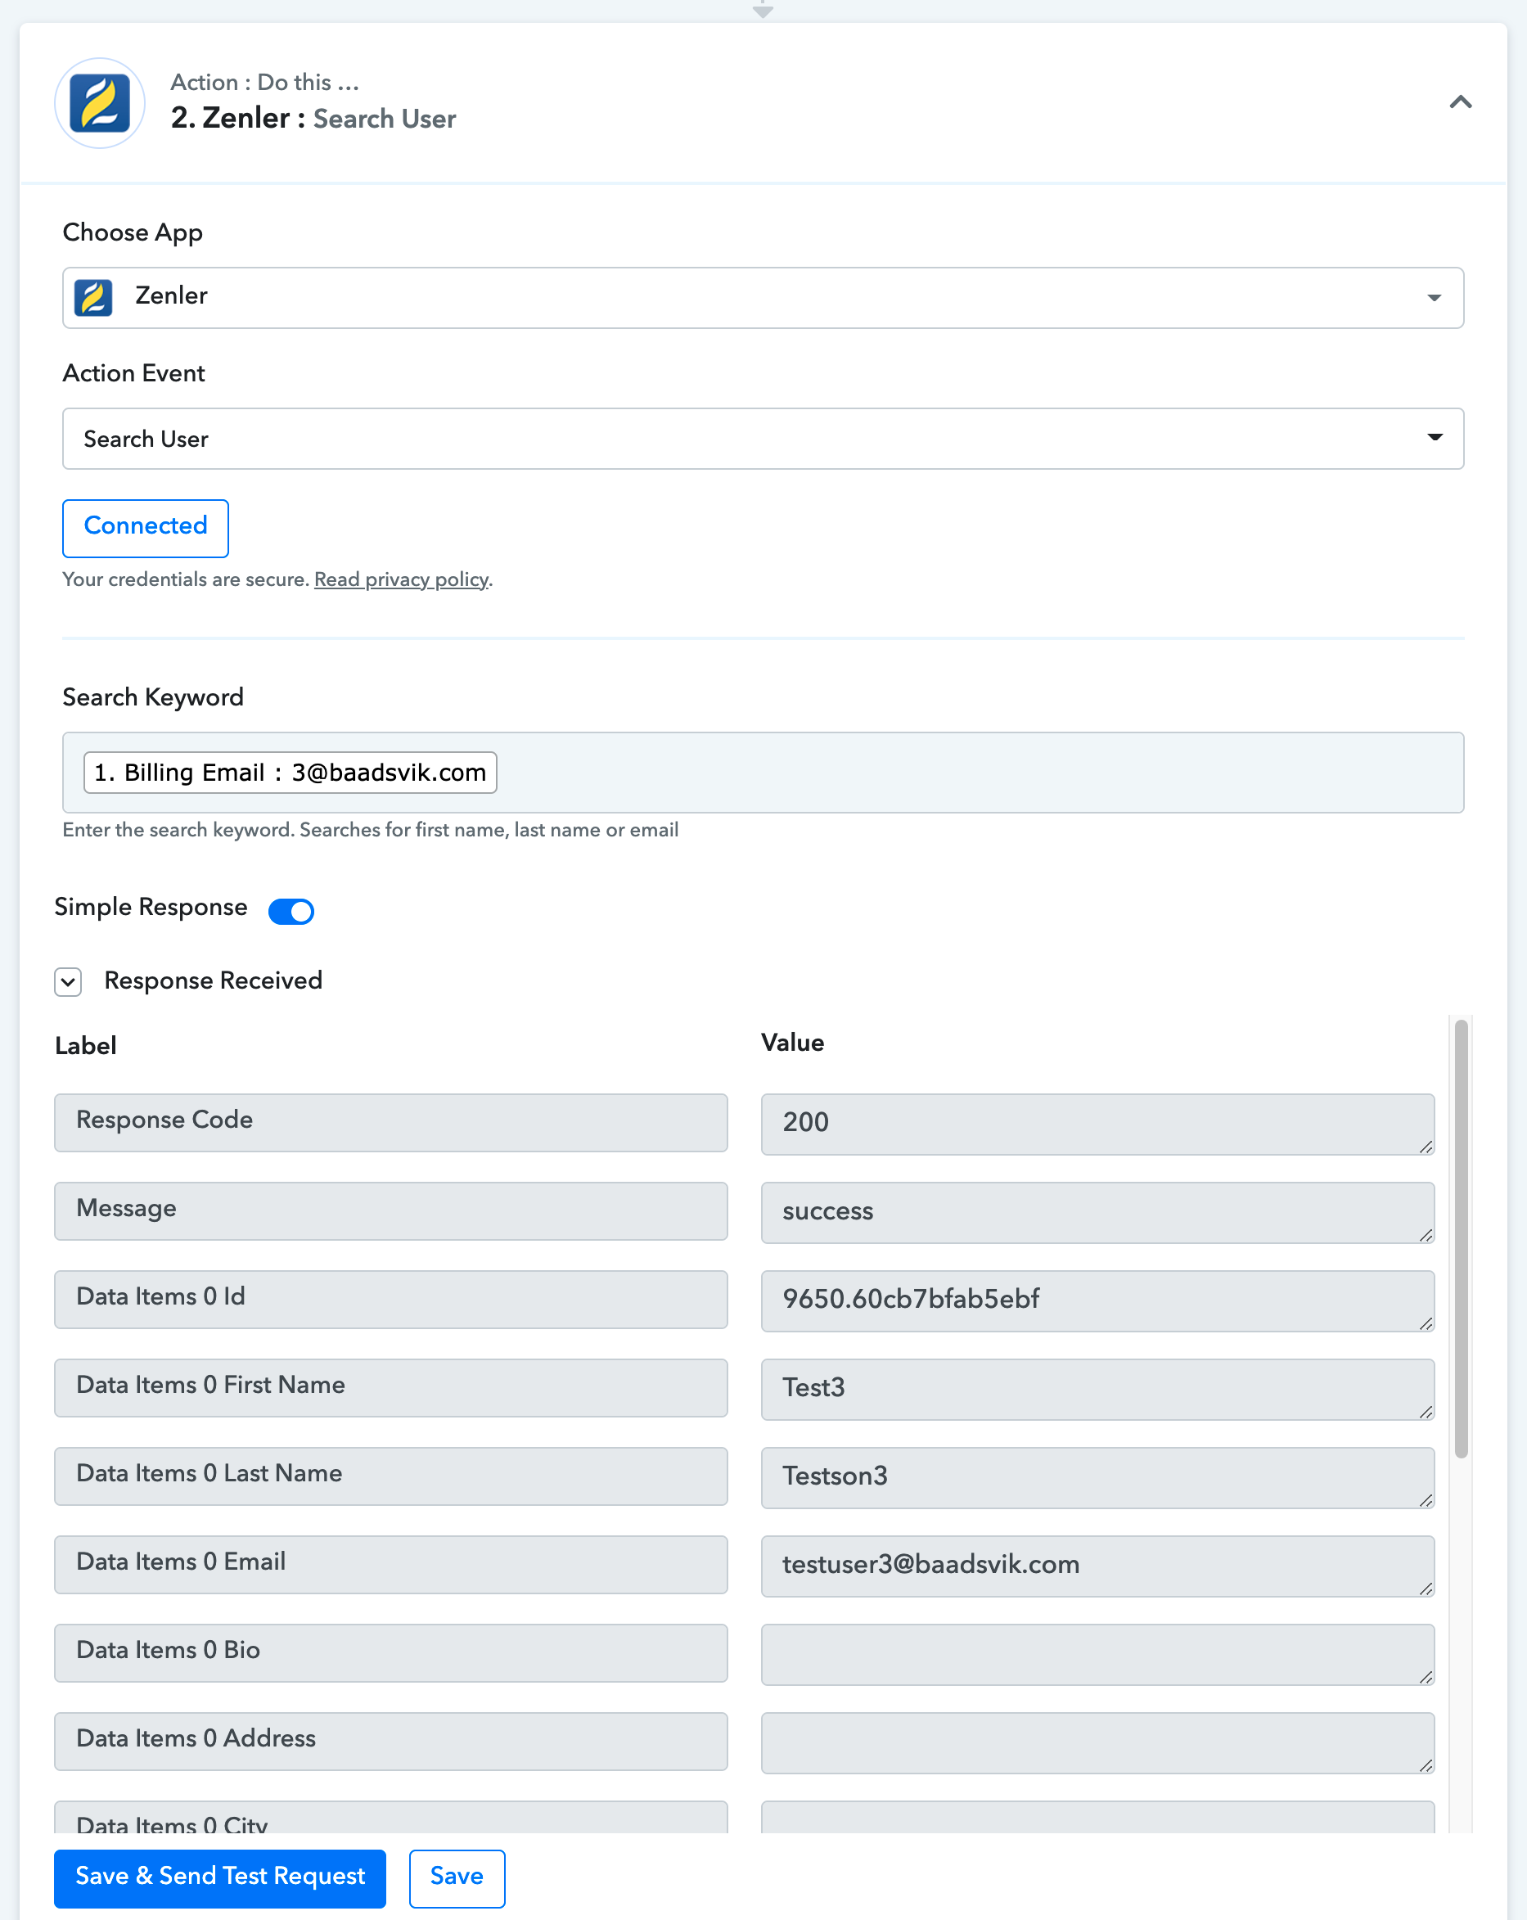Click the Connected button

click(x=145, y=527)
